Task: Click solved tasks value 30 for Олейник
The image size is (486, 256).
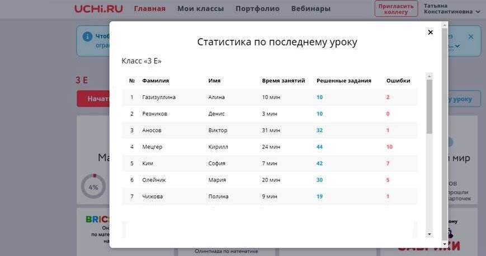Action: (x=319, y=180)
